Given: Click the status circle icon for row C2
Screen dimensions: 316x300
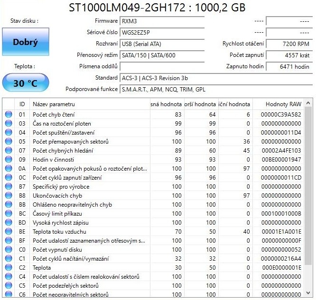Looking at the screenshot, I should [x=9, y=267].
